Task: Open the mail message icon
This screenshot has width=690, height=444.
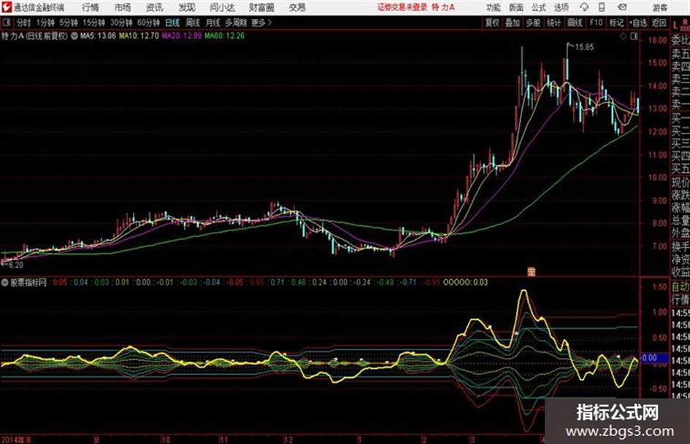Action: (622, 7)
